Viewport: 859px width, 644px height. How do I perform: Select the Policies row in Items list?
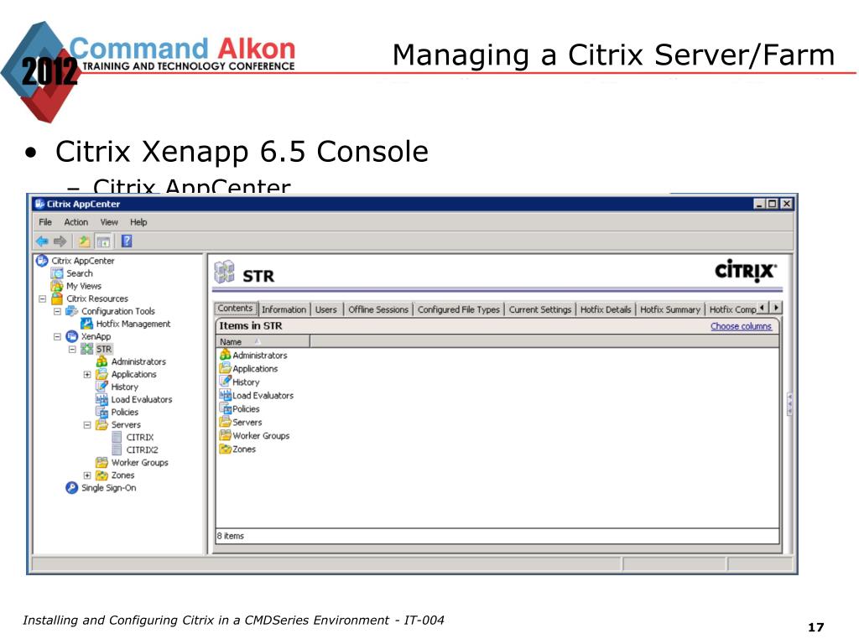(497, 408)
